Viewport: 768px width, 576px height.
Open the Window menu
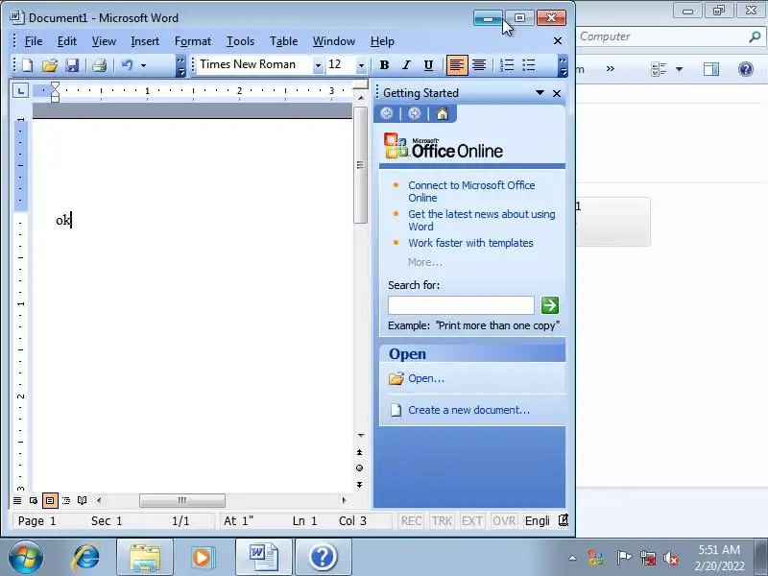click(x=334, y=41)
